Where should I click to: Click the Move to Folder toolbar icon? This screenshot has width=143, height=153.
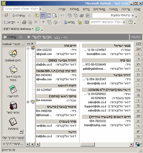[x=30, y=22]
